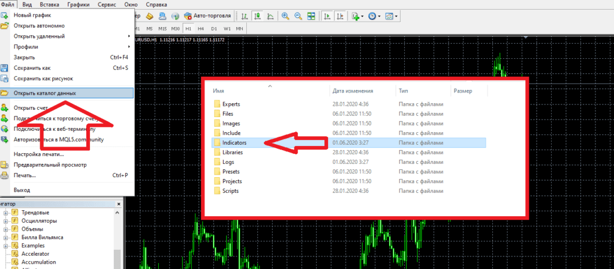This screenshot has width=614, height=269.
Task: Click the tile windows grid icon
Action: coord(312,16)
